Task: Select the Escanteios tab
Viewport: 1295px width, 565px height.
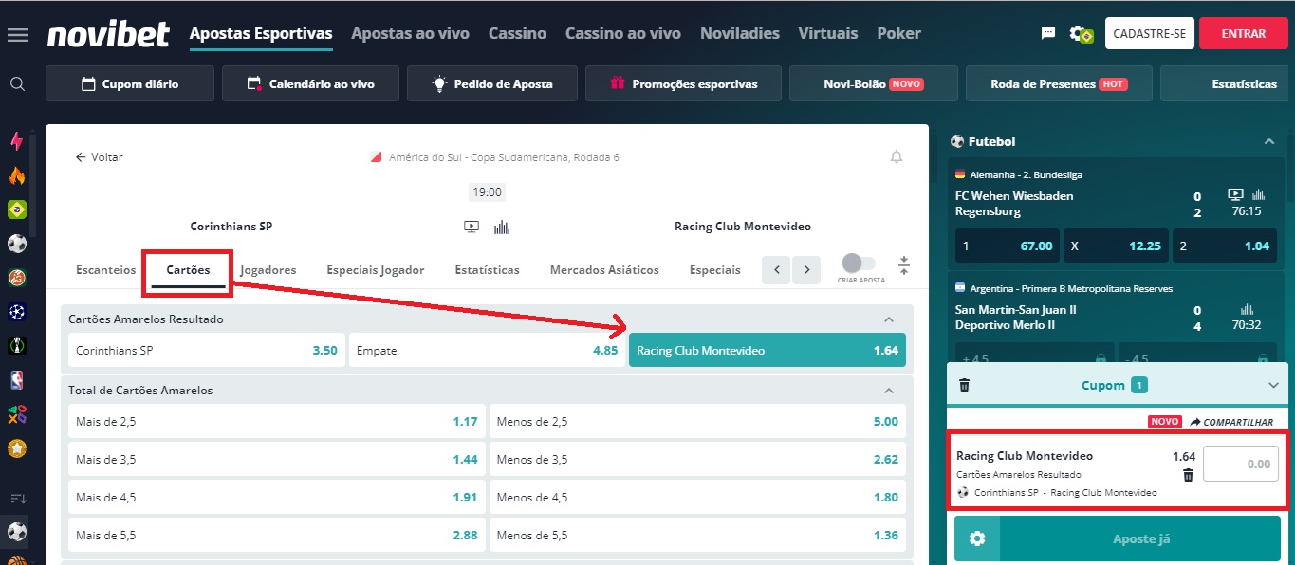Action: pyautogui.click(x=106, y=270)
